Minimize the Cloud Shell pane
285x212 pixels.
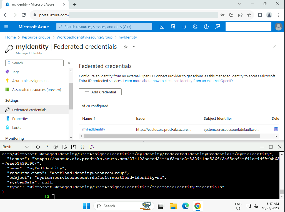[x=262, y=147]
